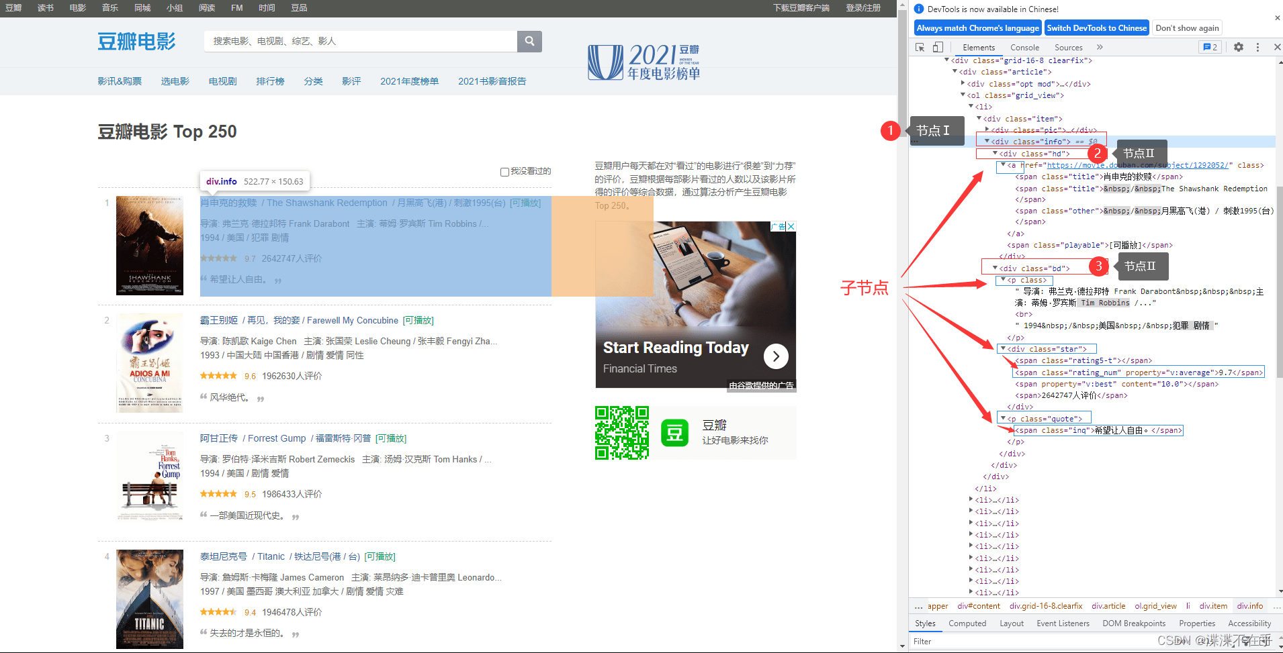Open the Accessibility tab

click(1249, 623)
